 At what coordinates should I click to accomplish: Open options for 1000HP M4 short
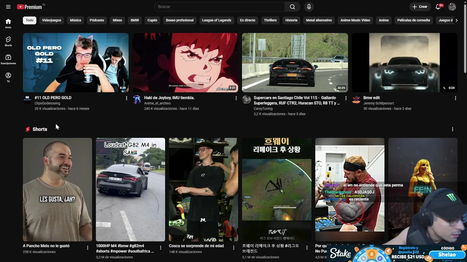161,248
